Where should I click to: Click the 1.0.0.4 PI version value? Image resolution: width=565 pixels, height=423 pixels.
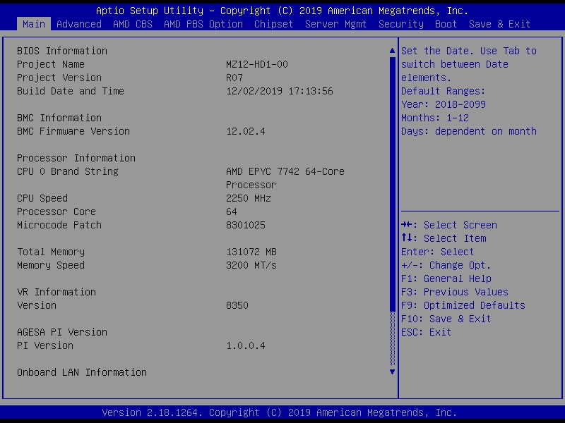(x=246, y=345)
